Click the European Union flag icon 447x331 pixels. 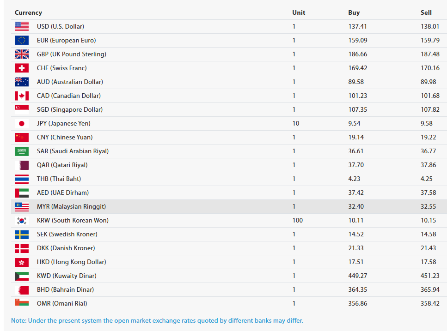22,40
